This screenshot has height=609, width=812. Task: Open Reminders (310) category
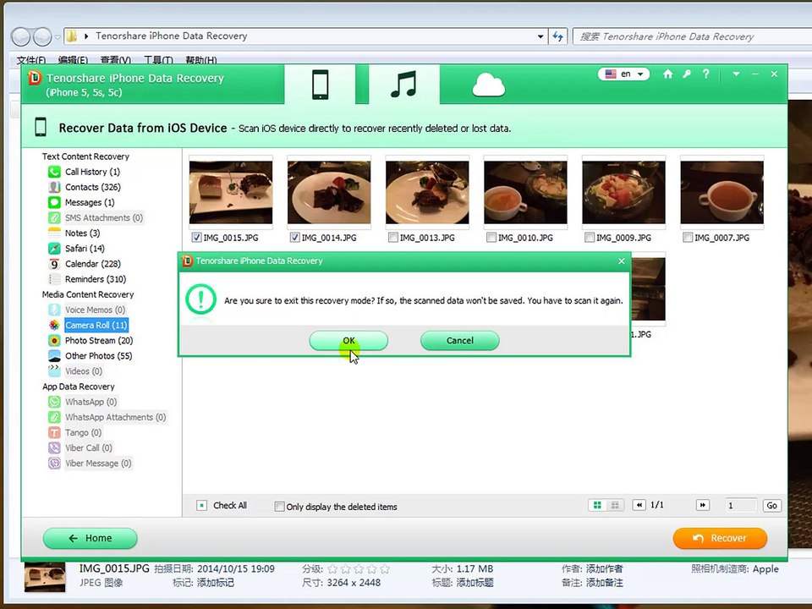(x=96, y=279)
